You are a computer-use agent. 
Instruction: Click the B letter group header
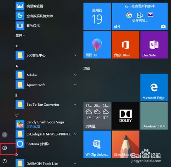16,95
